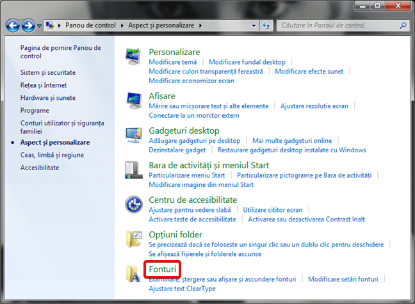Open the Opțiuni folder heading
415x304 pixels.
[175, 235]
